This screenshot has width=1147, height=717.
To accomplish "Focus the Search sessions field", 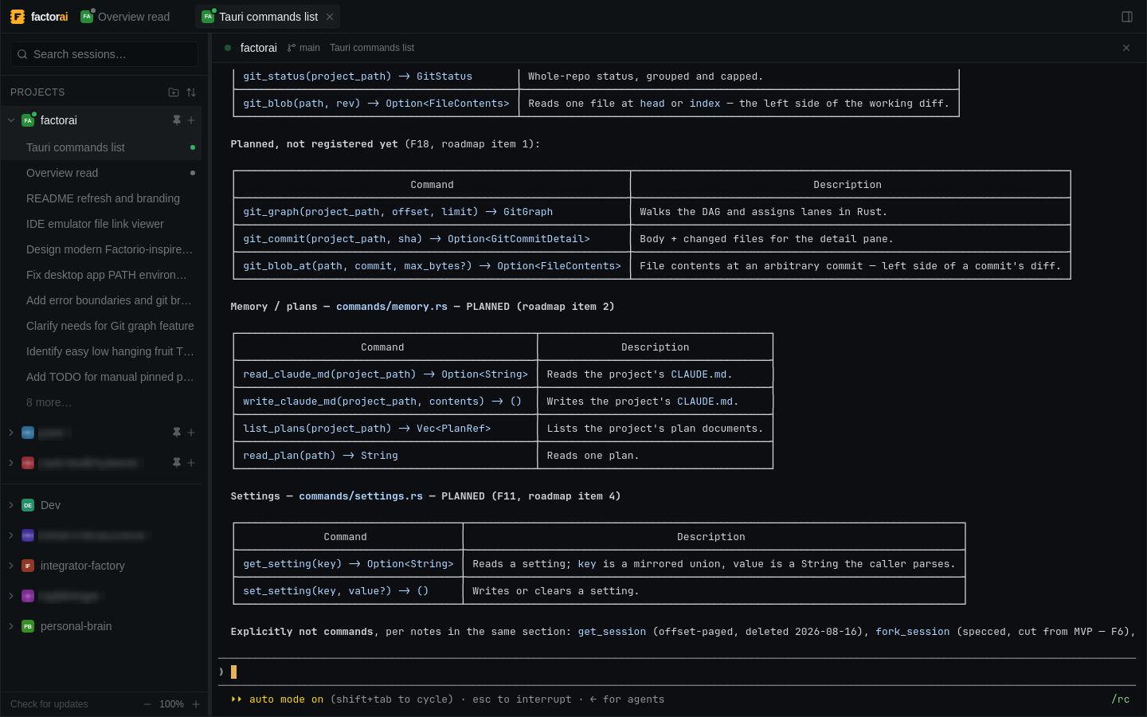I will [104, 54].
